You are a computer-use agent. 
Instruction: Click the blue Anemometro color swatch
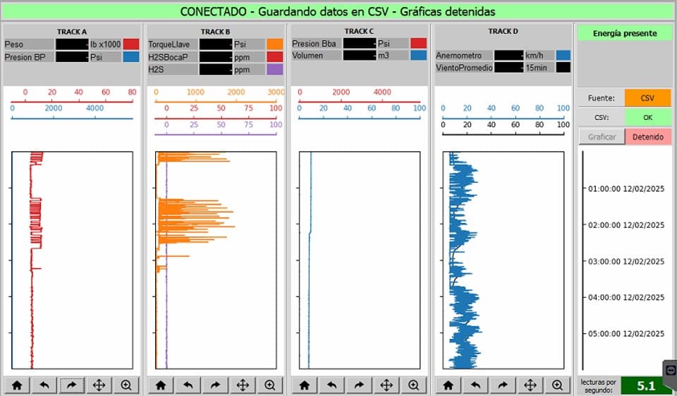tap(563, 55)
